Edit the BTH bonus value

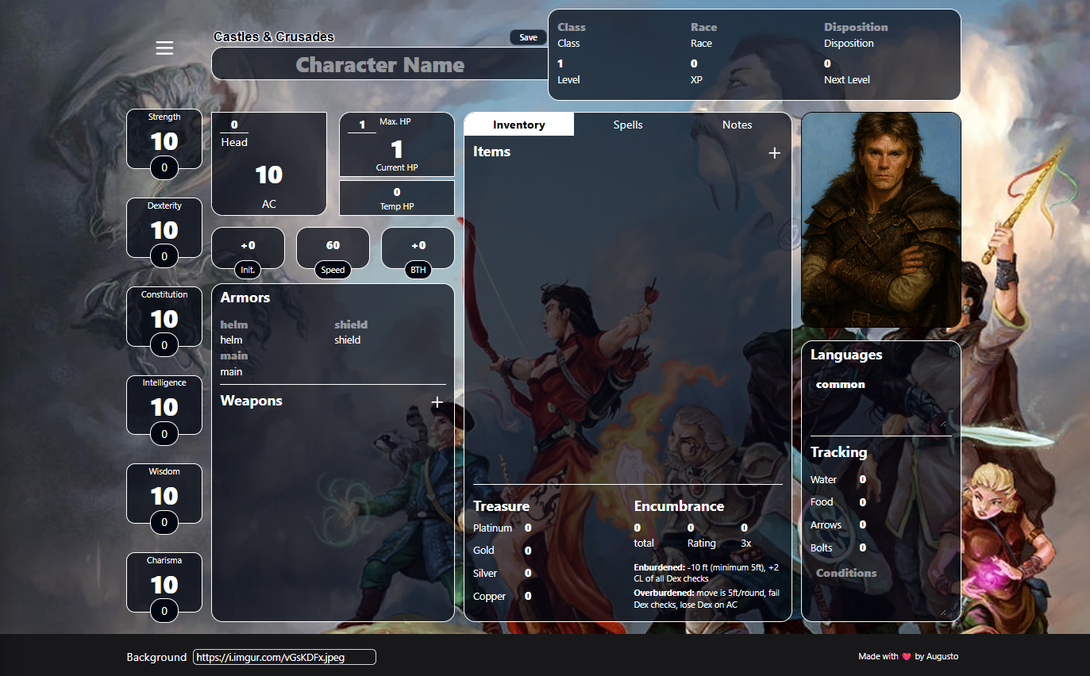[x=418, y=245]
